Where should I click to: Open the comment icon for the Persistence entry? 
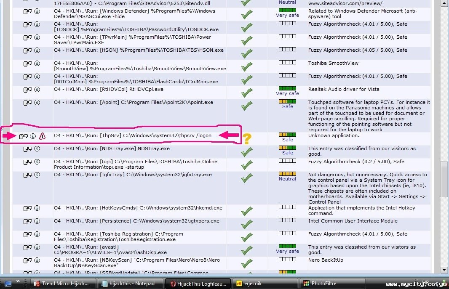pos(27,222)
